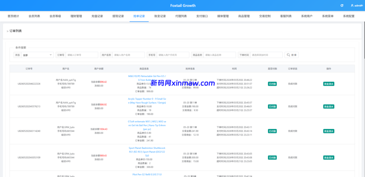Click 资金流水 for order U82605202043053109
The width and height of the screenshot is (365, 177).
click(x=329, y=157)
